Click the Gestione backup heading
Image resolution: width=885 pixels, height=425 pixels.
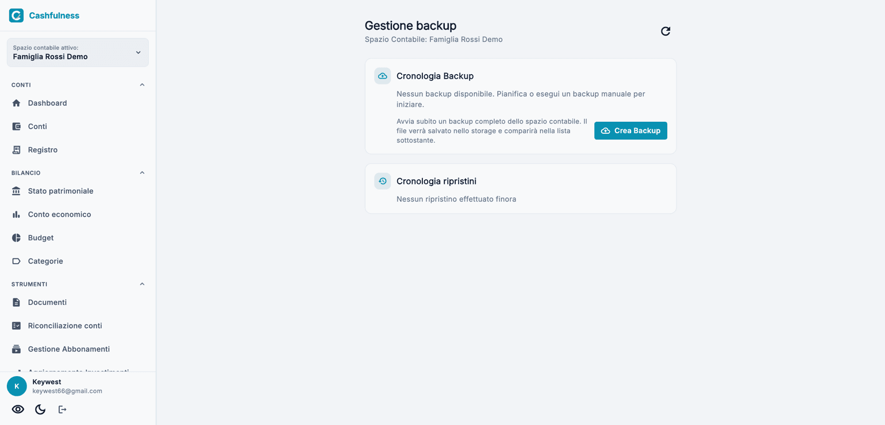pyautogui.click(x=410, y=25)
